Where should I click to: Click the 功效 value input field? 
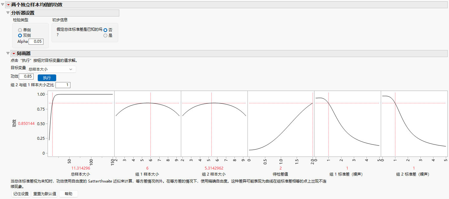point(26,76)
